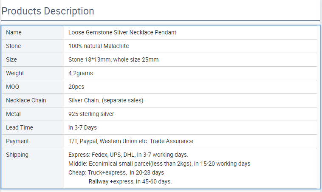Click the Weight label cell

pyautogui.click(x=16, y=73)
